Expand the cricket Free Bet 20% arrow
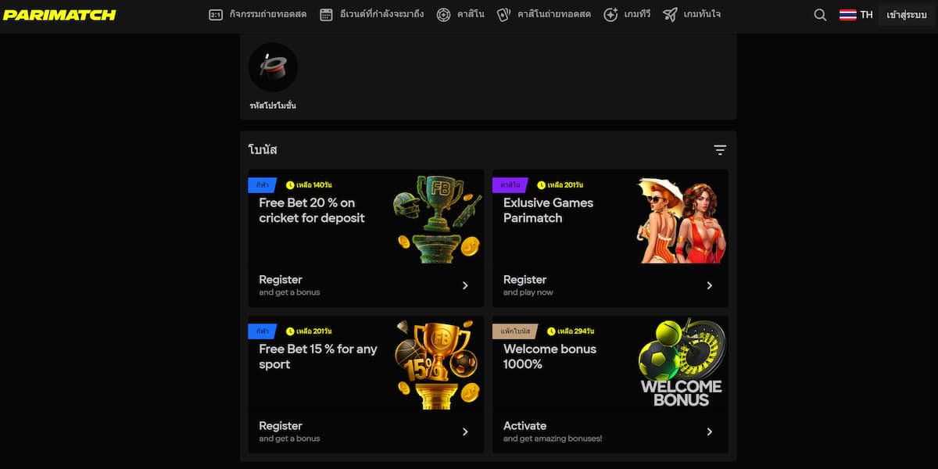The image size is (938, 469). click(465, 285)
